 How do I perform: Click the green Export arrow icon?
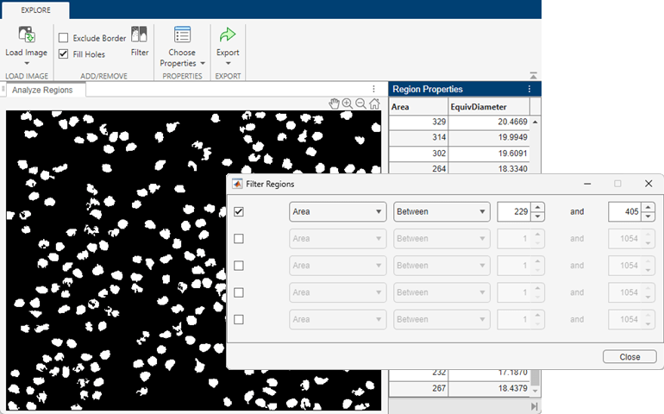coord(228,34)
